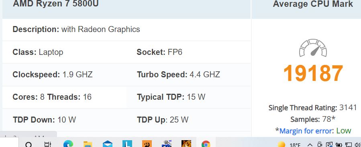
Task: Switch to Google Chrome on taskbar
Action: [x=206, y=144]
